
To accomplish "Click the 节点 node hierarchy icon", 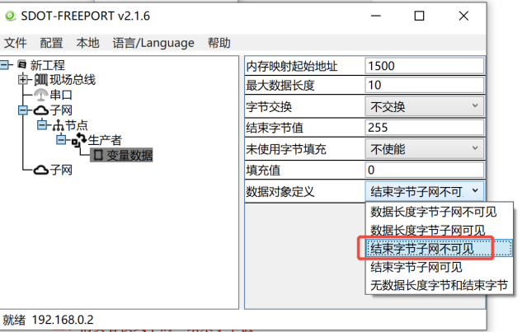I will click(58, 125).
